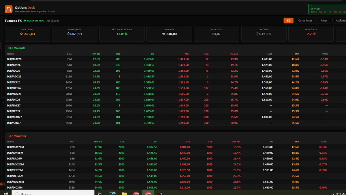Click the TNA BID header in Minorista table
Screen dimensions: 346x195
click(96, 54)
